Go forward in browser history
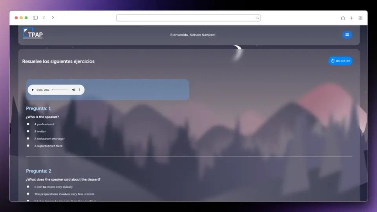This screenshot has height=212, width=377. [53, 18]
